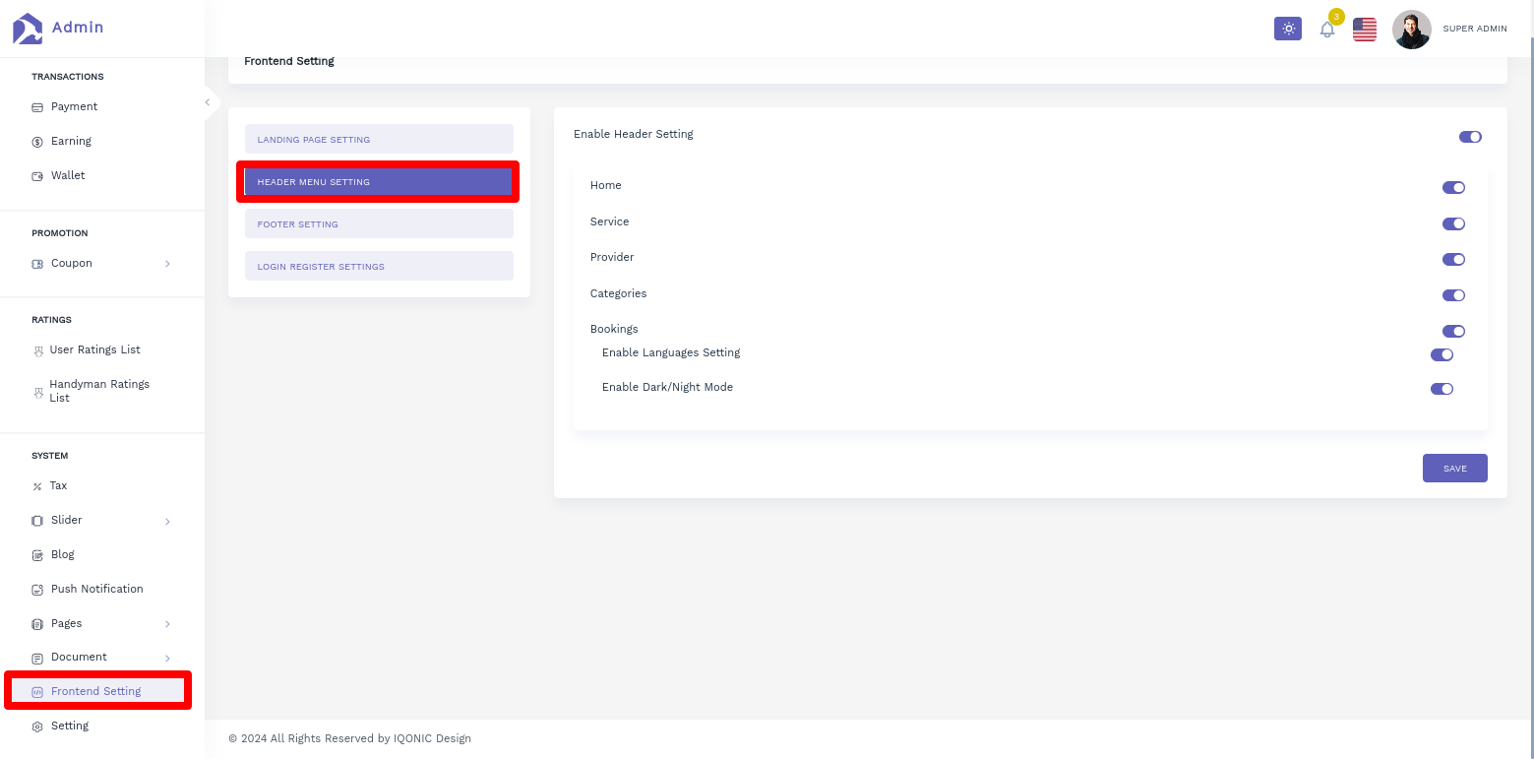The width and height of the screenshot is (1534, 759).
Task: Disable the Enable Header Setting toggle
Action: pos(1470,137)
